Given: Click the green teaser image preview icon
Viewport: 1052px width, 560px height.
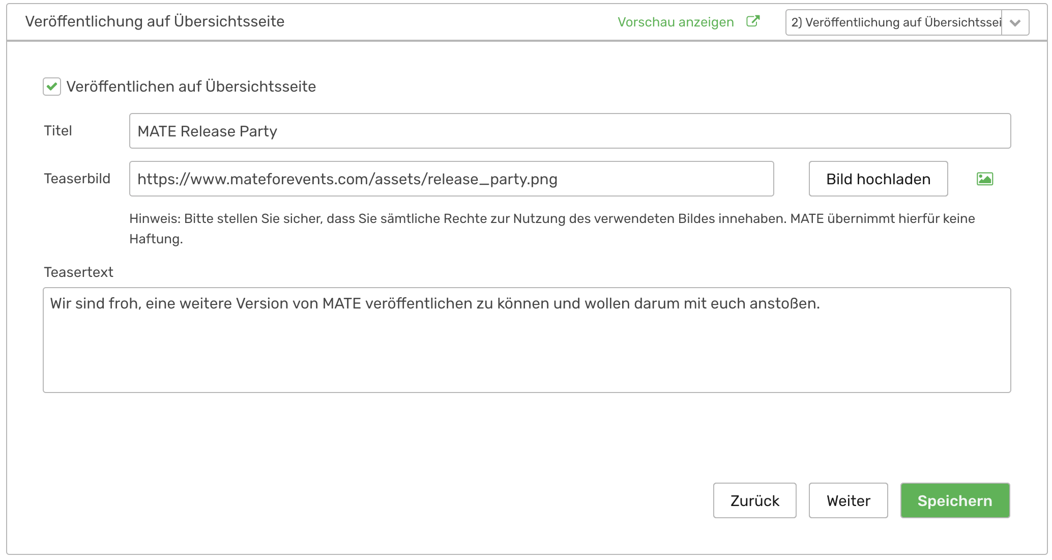Looking at the screenshot, I should (985, 179).
